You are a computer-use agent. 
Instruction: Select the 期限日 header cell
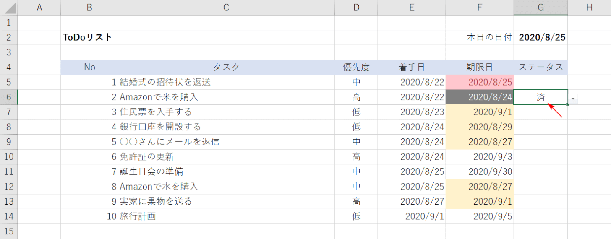click(x=480, y=67)
